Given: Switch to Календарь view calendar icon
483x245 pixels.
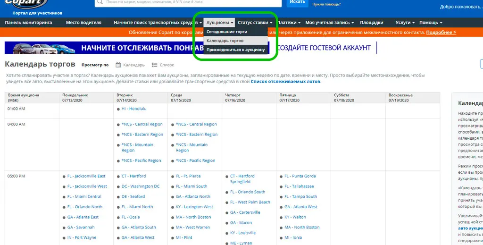Looking at the screenshot, I should (118, 65).
